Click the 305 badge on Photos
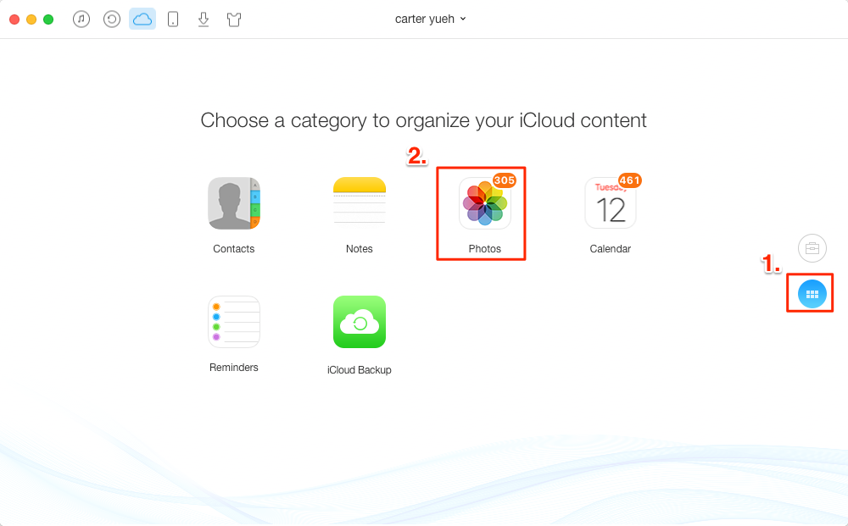 point(505,180)
